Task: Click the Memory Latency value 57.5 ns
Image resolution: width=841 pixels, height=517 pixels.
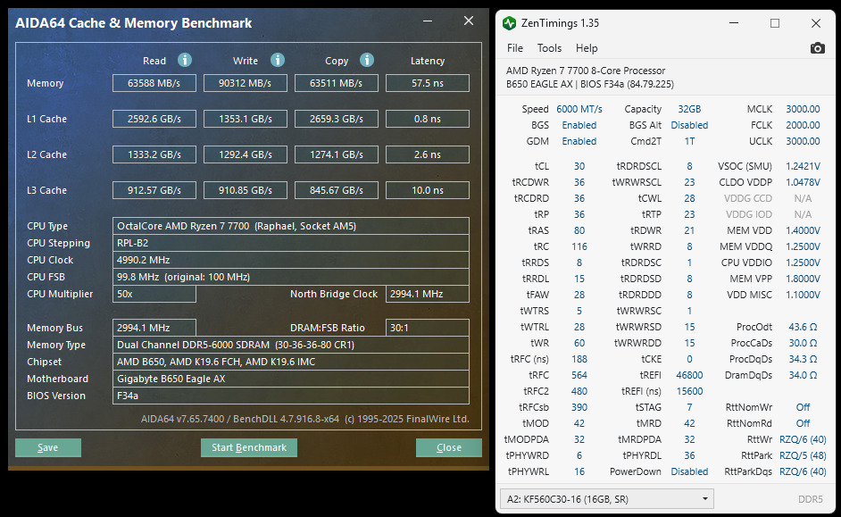Action: (x=428, y=83)
